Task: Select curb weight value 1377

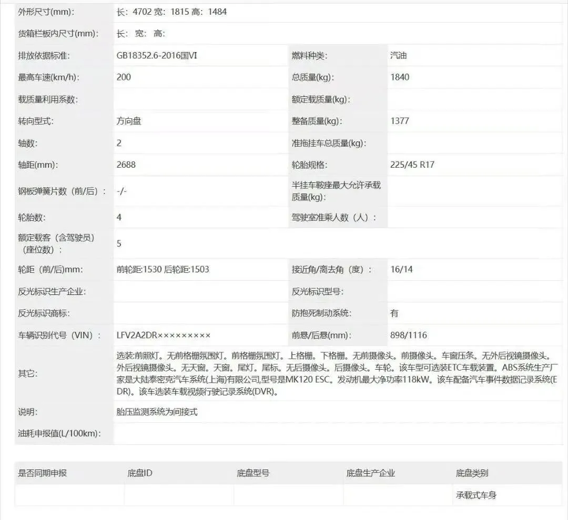Action: click(x=400, y=121)
